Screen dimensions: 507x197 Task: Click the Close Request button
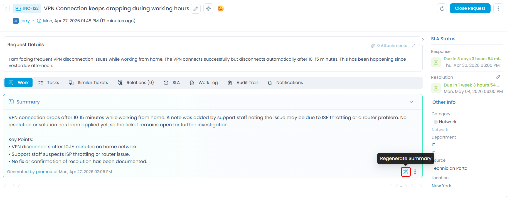[470, 8]
